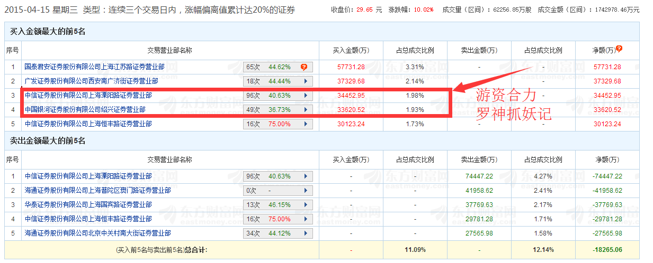
Task: Click the 1.93% ratio cell
Action: pyautogui.click(x=415, y=110)
